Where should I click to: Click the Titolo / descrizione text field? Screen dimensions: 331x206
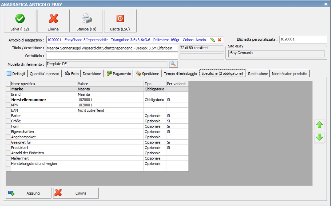(x=112, y=48)
